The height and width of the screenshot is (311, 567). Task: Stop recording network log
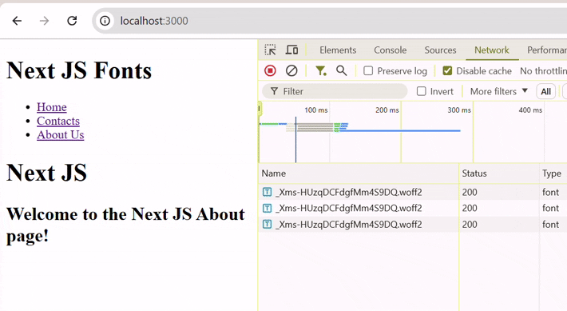(270, 70)
